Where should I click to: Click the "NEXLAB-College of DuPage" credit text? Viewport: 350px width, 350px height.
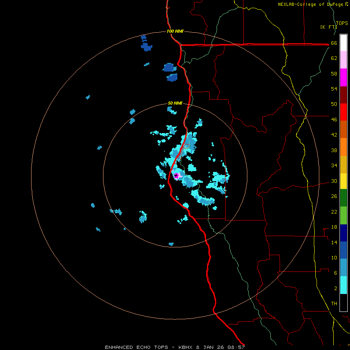(311, 4)
